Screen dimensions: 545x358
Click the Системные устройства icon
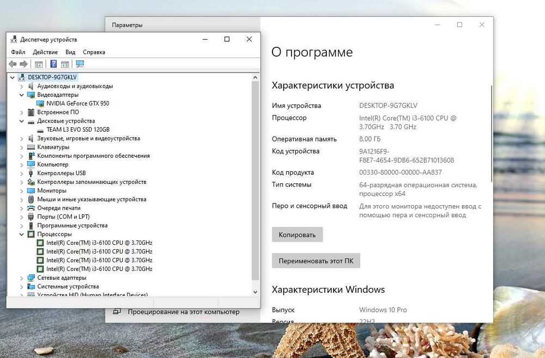tap(31, 287)
